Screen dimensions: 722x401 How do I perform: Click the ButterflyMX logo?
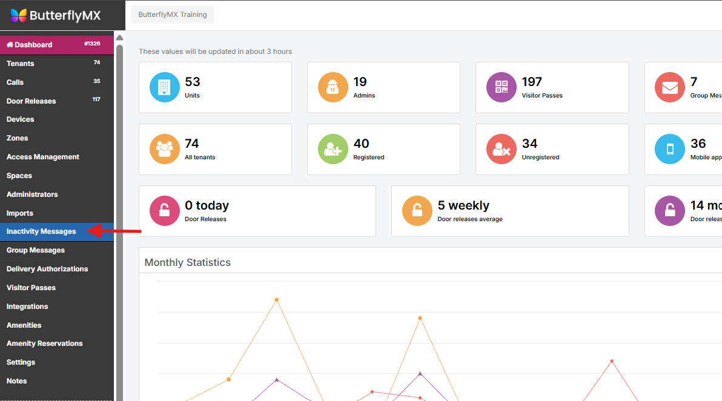pyautogui.click(x=56, y=15)
